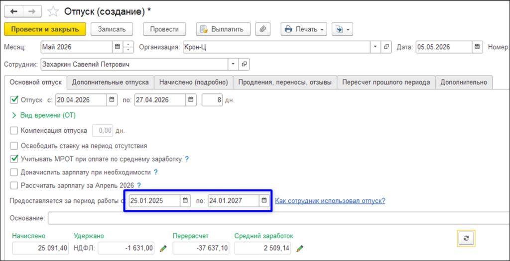Click Перерасчет amount -37 637,10 field

tap(201, 249)
